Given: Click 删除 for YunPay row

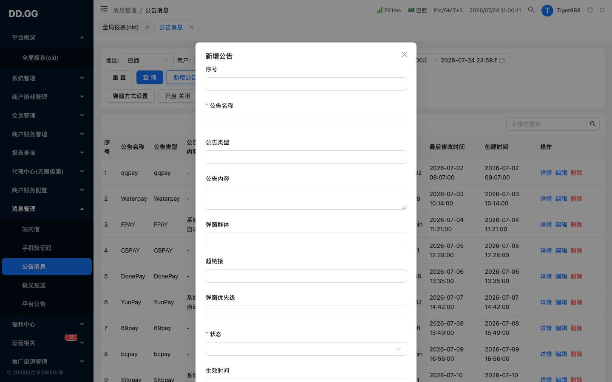Looking at the screenshot, I should 576,302.
